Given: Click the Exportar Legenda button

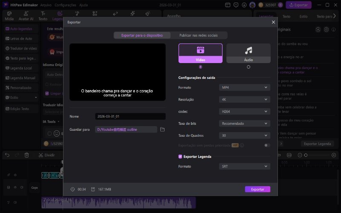Looking at the screenshot, I should pos(317,144).
